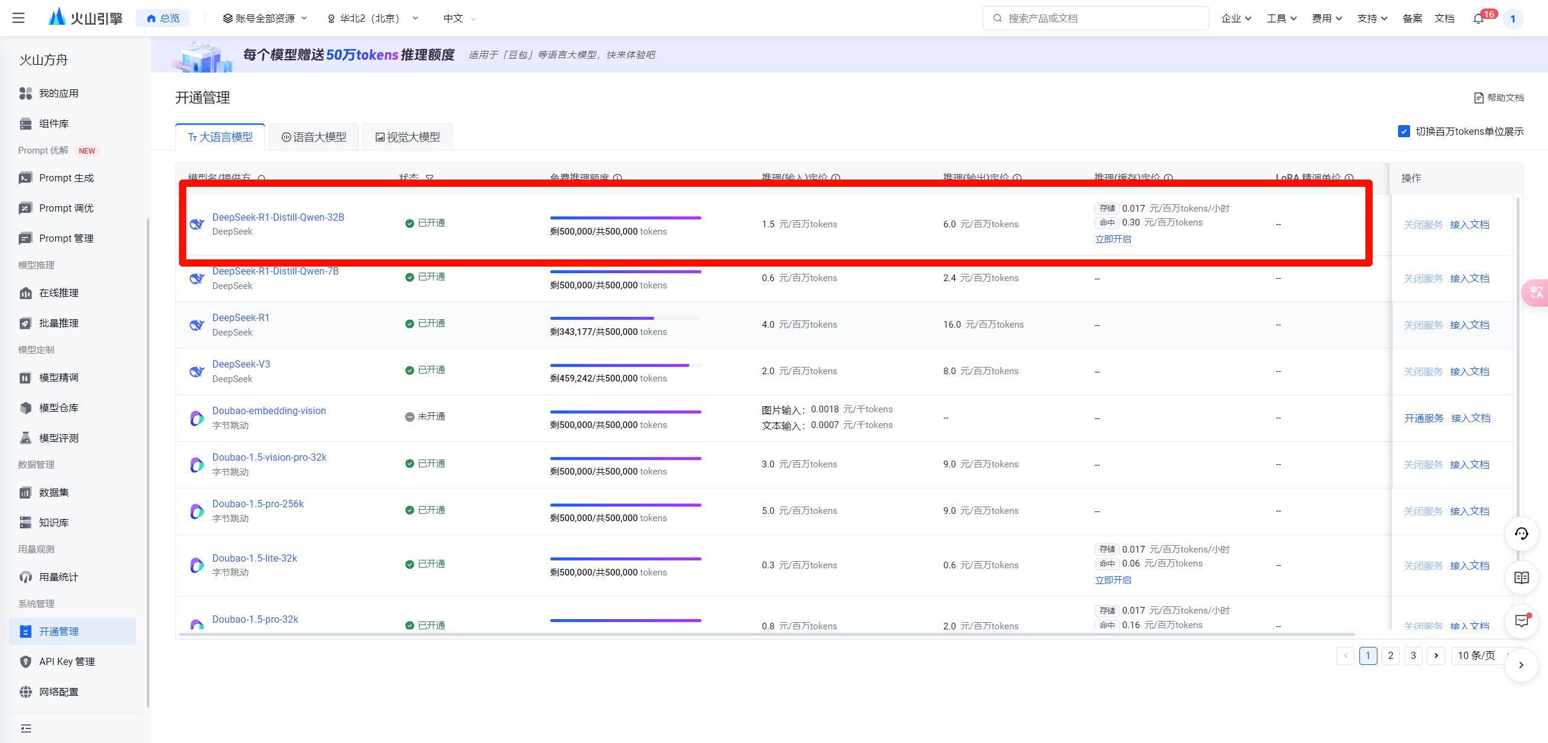Expand the 企业 menu
The image size is (1548, 743).
pos(1236,18)
